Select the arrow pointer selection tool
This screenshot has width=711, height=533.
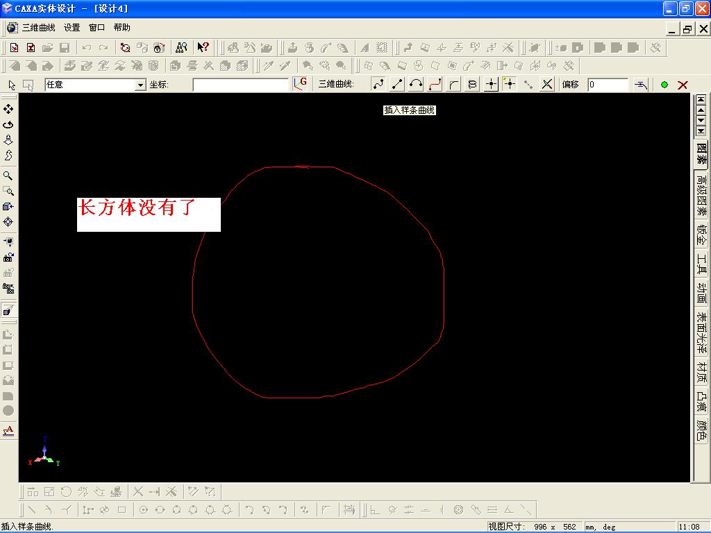point(12,85)
